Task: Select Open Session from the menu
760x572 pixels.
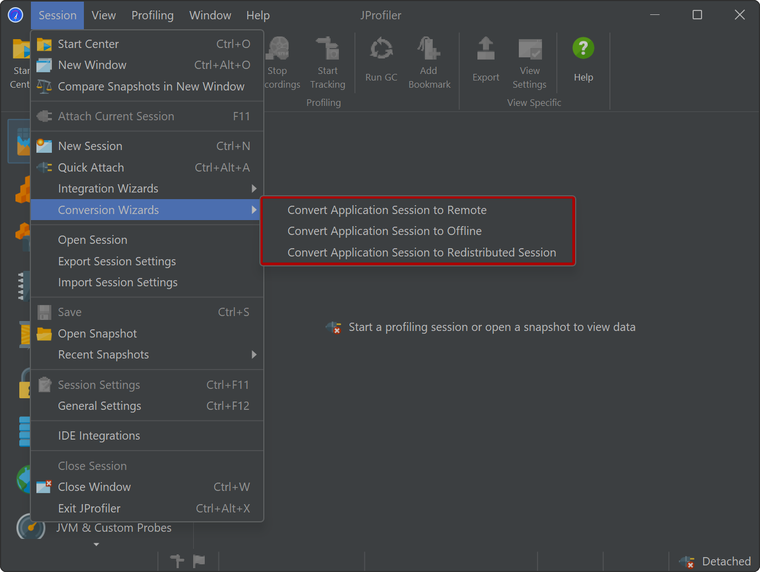Action: (x=147, y=240)
